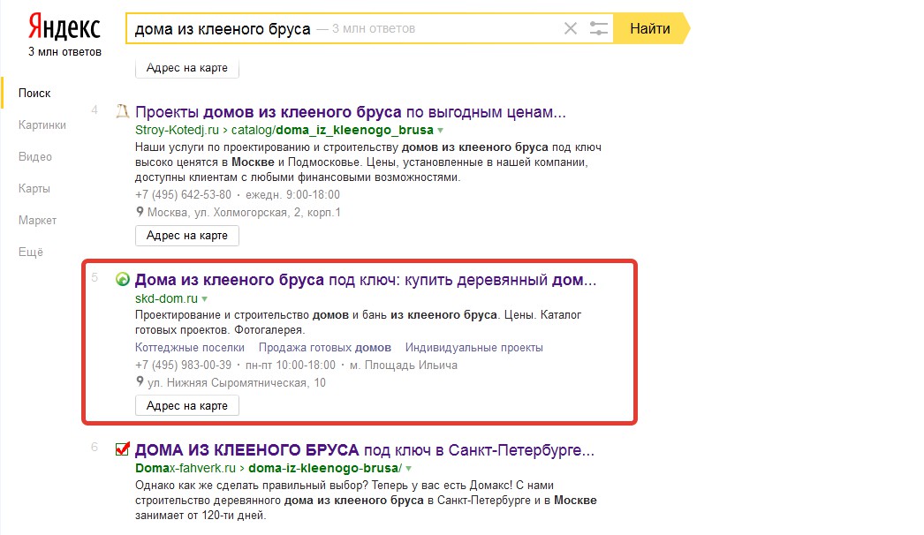Switch to Картинки search
This screenshot has height=535, width=924.
42,124
